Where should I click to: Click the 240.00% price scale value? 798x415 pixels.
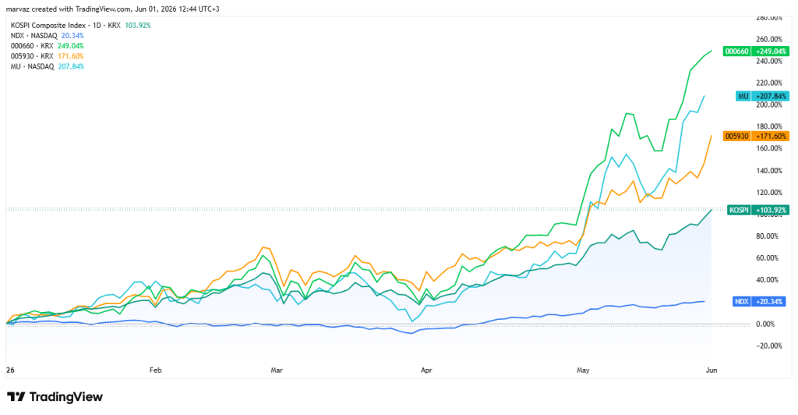coord(769,61)
